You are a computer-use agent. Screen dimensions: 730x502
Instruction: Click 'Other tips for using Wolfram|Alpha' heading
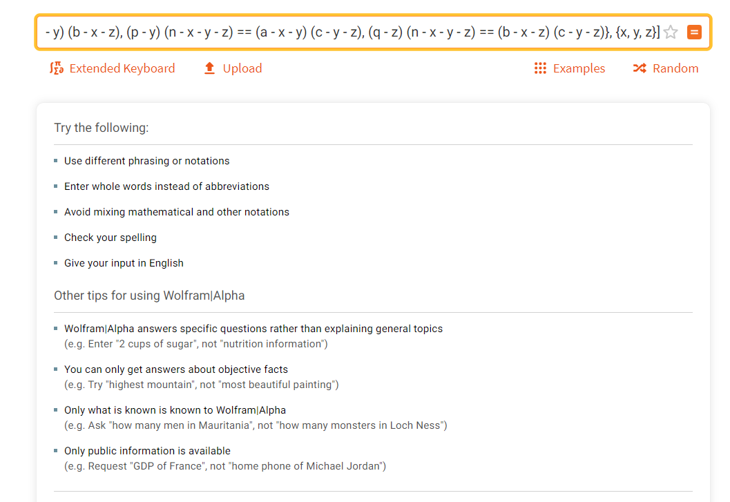point(149,296)
